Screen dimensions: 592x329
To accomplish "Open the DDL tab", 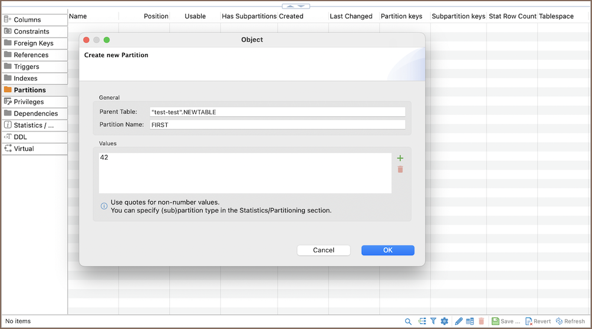I will (x=20, y=137).
